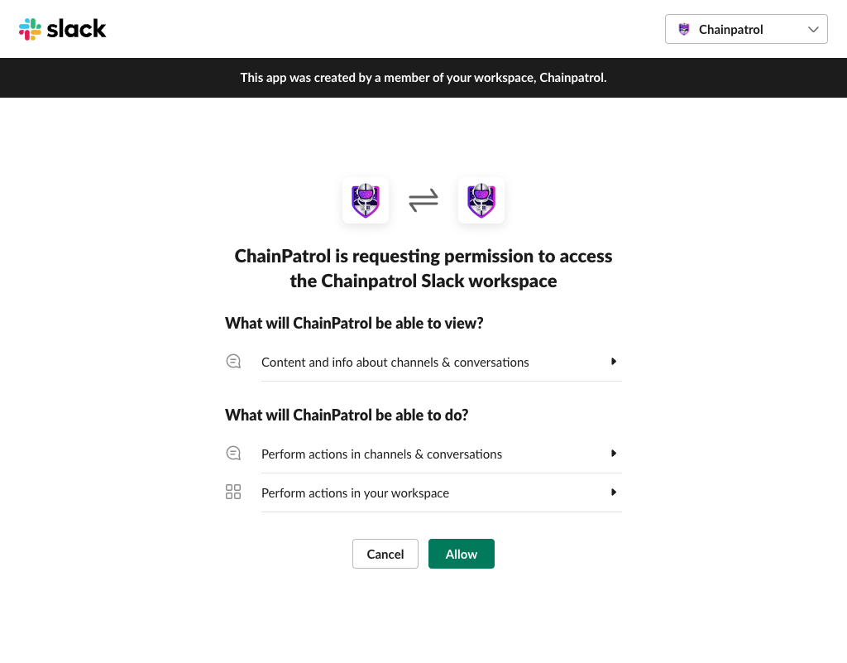The height and width of the screenshot is (663, 847).
Task: Open the Chainpatrol workspace switcher
Action: tap(744, 29)
